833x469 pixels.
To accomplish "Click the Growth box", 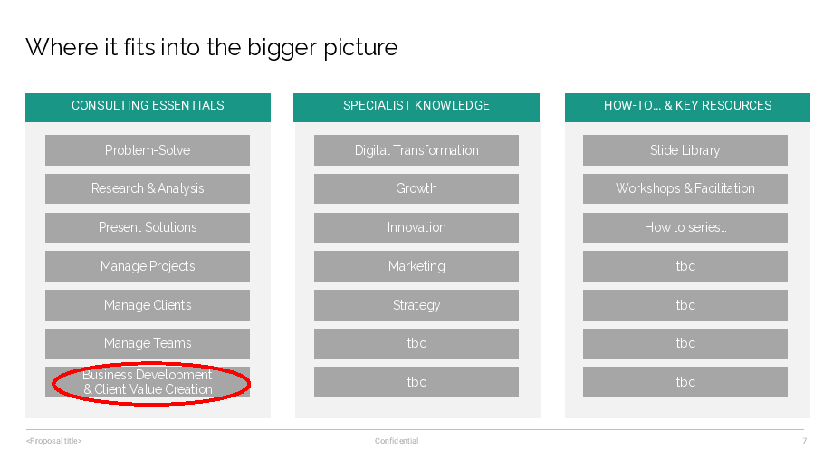I will (x=416, y=188).
